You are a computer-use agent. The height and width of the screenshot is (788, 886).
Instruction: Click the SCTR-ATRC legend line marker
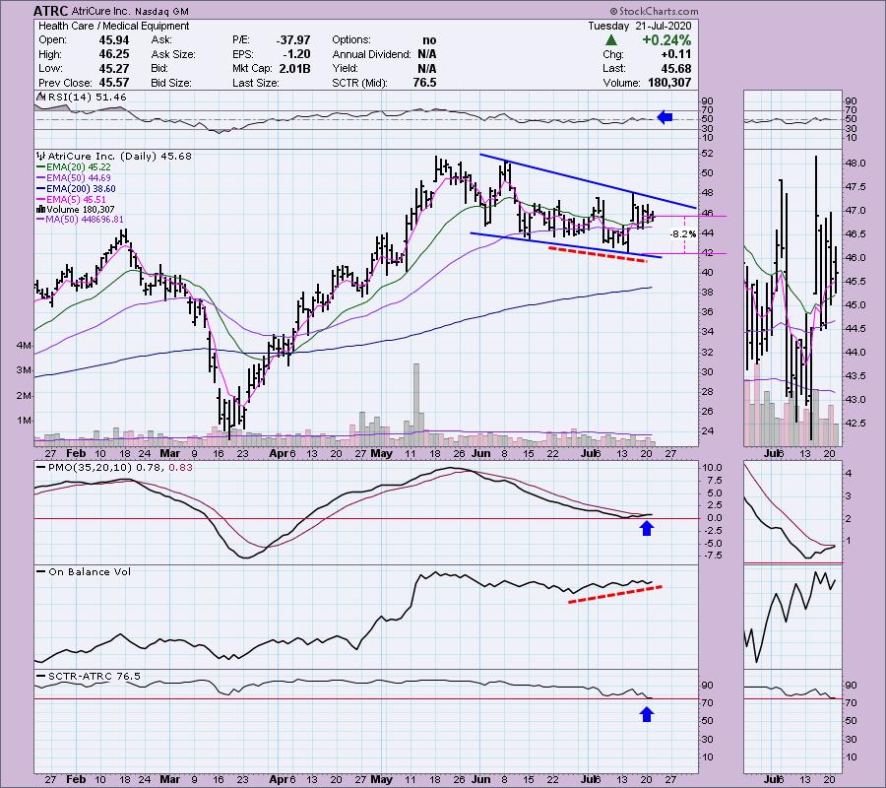click(x=40, y=676)
